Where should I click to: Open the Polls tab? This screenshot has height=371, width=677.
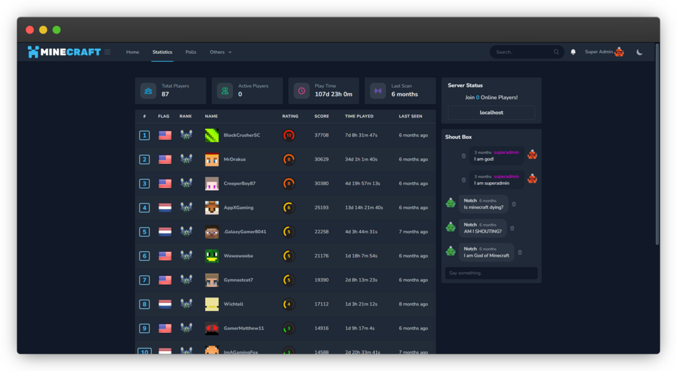click(191, 52)
